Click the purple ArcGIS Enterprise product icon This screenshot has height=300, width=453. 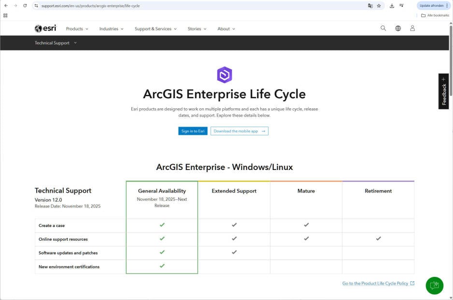tap(225, 75)
